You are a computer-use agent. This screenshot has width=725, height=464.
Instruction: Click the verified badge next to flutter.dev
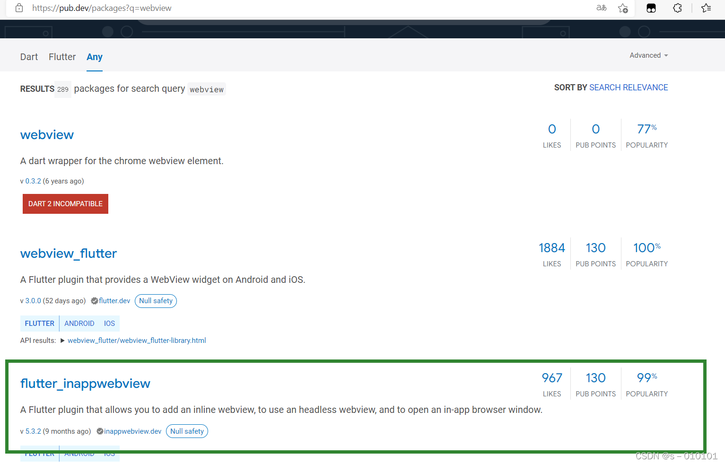(x=94, y=301)
